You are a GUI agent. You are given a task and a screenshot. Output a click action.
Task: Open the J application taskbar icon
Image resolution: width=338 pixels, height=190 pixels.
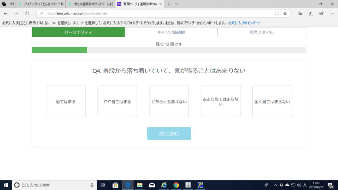pyautogui.click(x=188, y=185)
